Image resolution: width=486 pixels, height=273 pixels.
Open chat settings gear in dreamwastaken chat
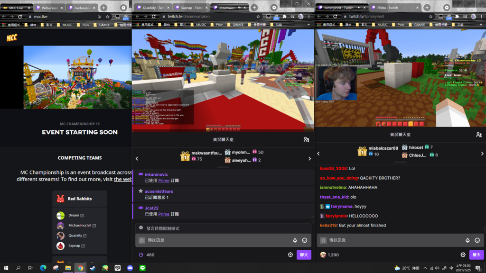click(290, 255)
